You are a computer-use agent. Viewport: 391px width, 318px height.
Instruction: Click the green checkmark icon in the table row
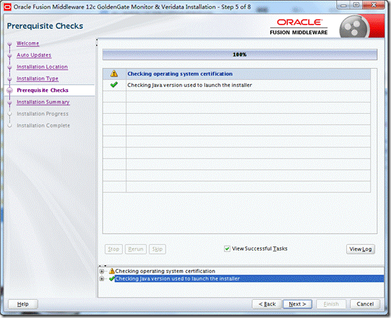(114, 85)
